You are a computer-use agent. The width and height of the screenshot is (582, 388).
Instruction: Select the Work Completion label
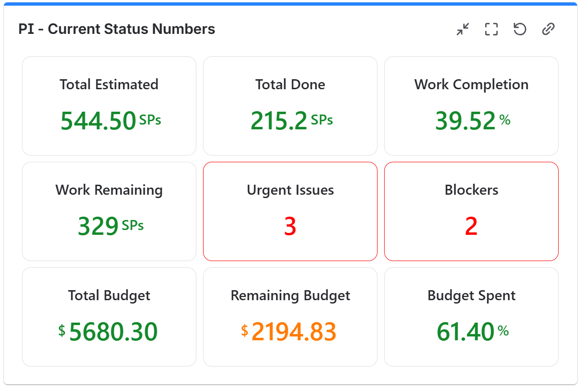[471, 84]
